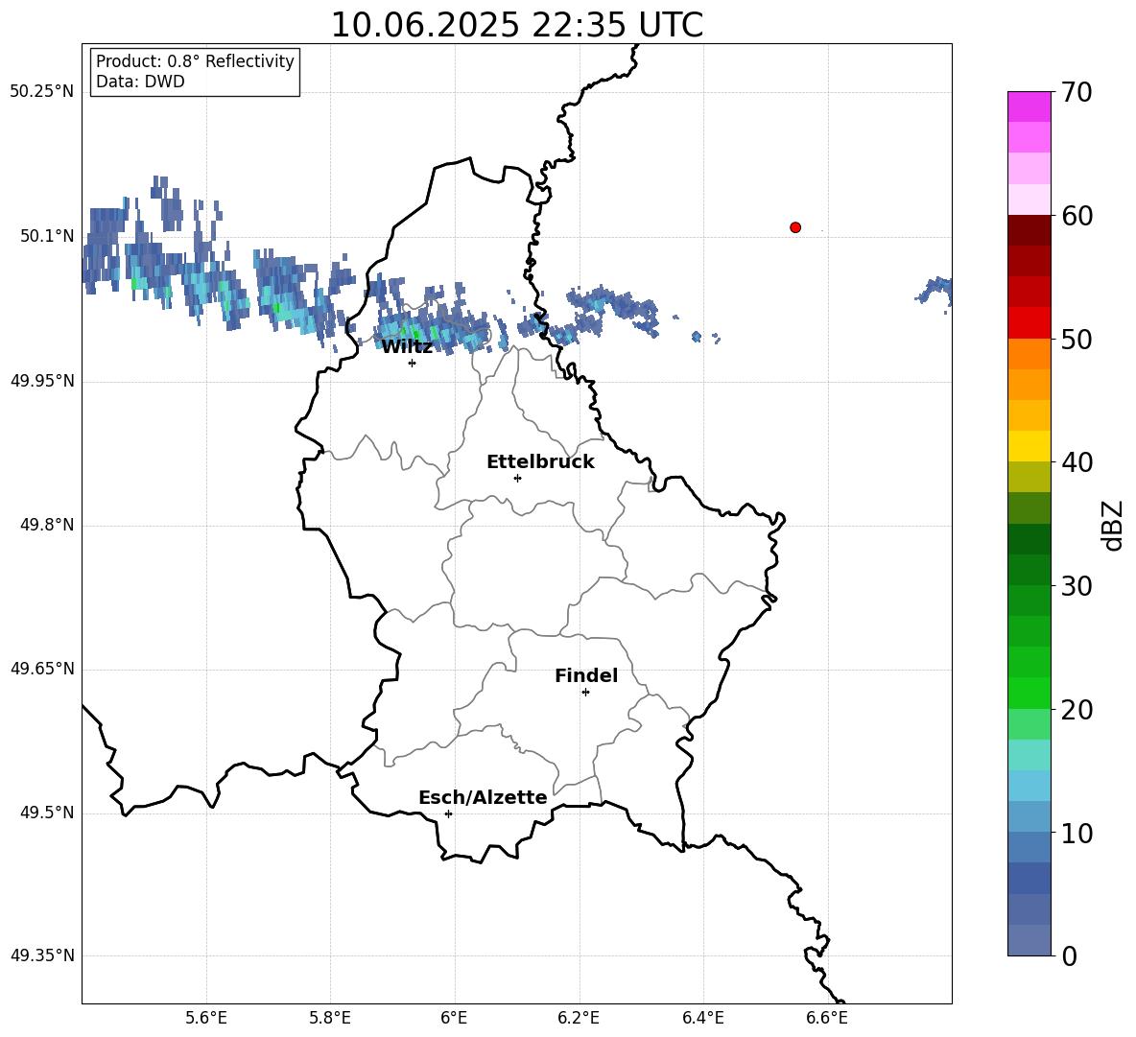Click the red radar site marker dot
Image resolution: width=1136 pixels, height=1037 pixels.
[795, 227]
